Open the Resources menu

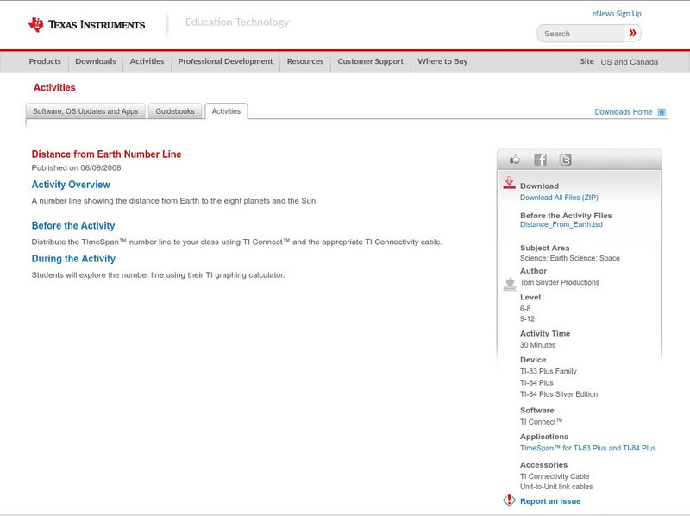point(306,61)
